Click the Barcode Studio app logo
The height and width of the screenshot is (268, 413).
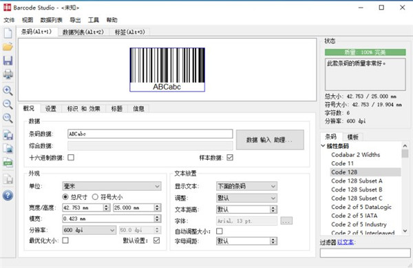coord(8,8)
